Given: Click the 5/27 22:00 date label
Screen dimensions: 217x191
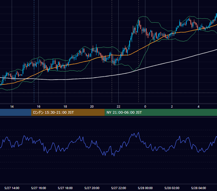Looking at the screenshot, I should (x=119, y=188).
